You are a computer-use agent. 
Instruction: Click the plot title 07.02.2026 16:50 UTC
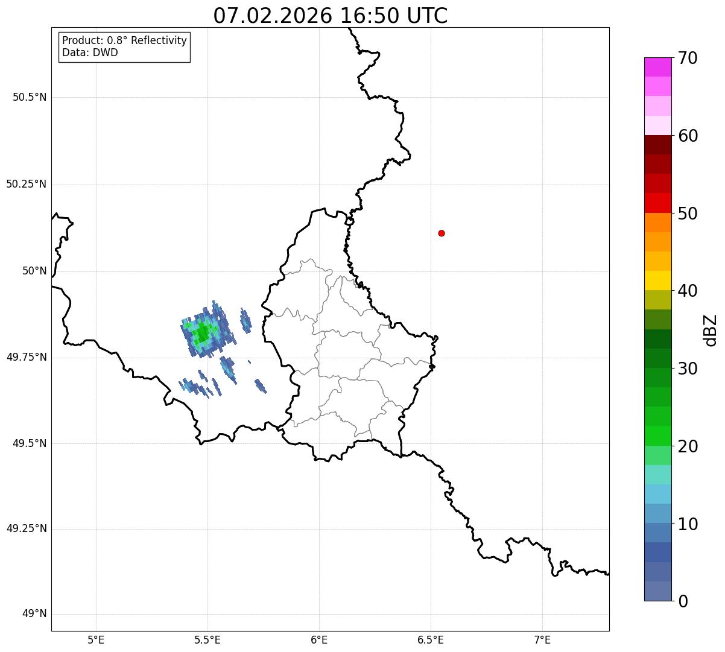point(331,16)
